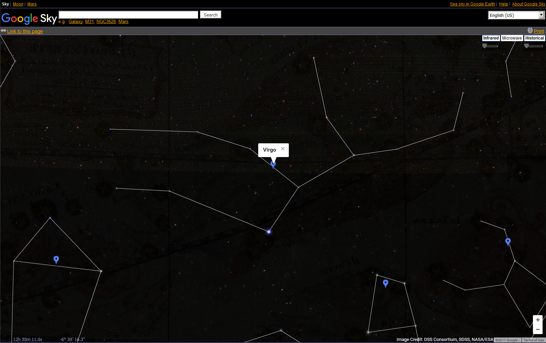The width and height of the screenshot is (546, 343).
Task: Click the -6° 30' declination readout
Action: 73,340
